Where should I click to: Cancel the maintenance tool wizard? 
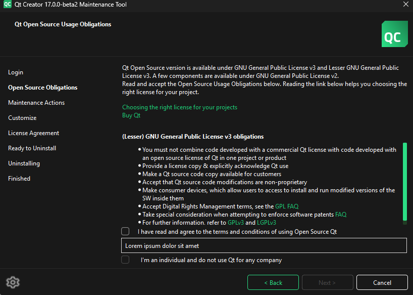tap(382, 282)
